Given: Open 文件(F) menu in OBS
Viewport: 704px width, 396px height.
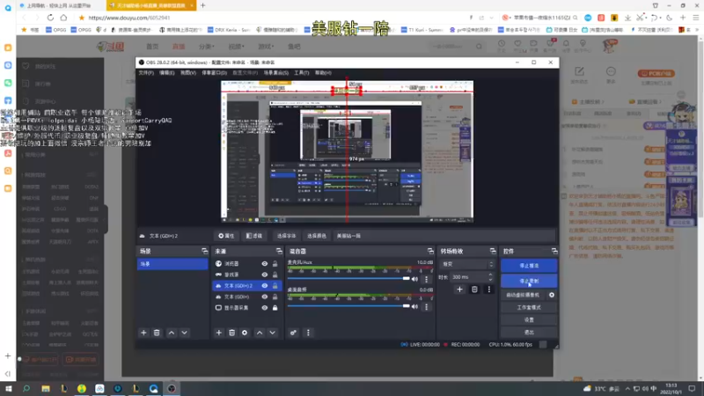Looking at the screenshot, I should coord(146,73).
